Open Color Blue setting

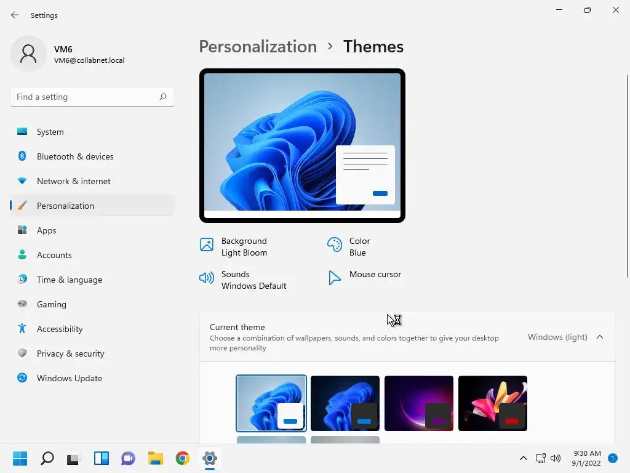point(348,246)
